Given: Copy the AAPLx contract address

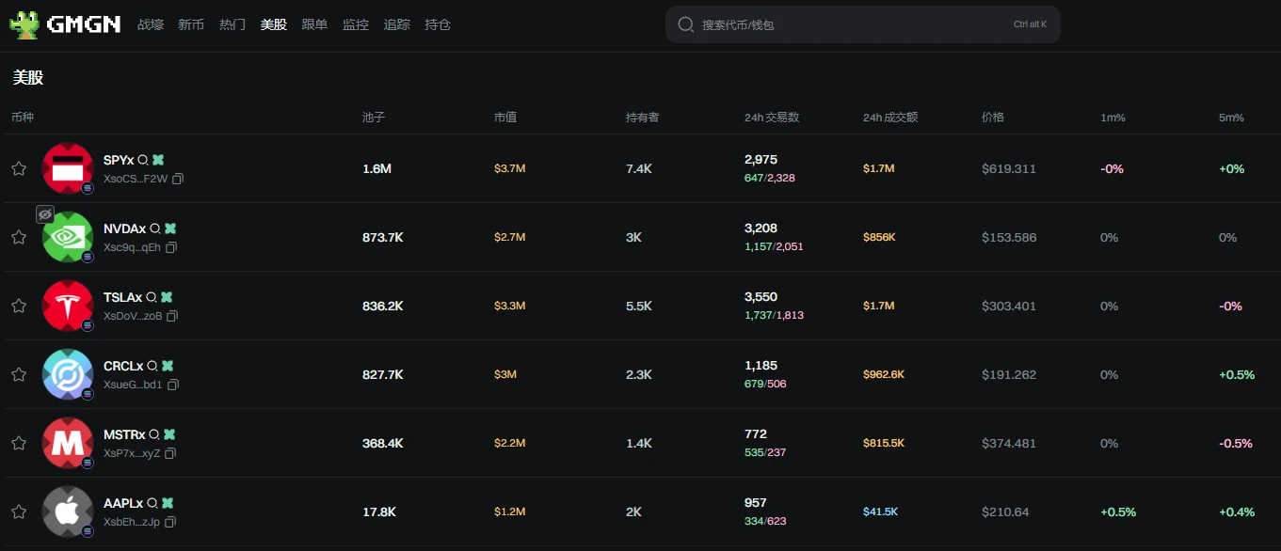Looking at the screenshot, I should click(170, 522).
